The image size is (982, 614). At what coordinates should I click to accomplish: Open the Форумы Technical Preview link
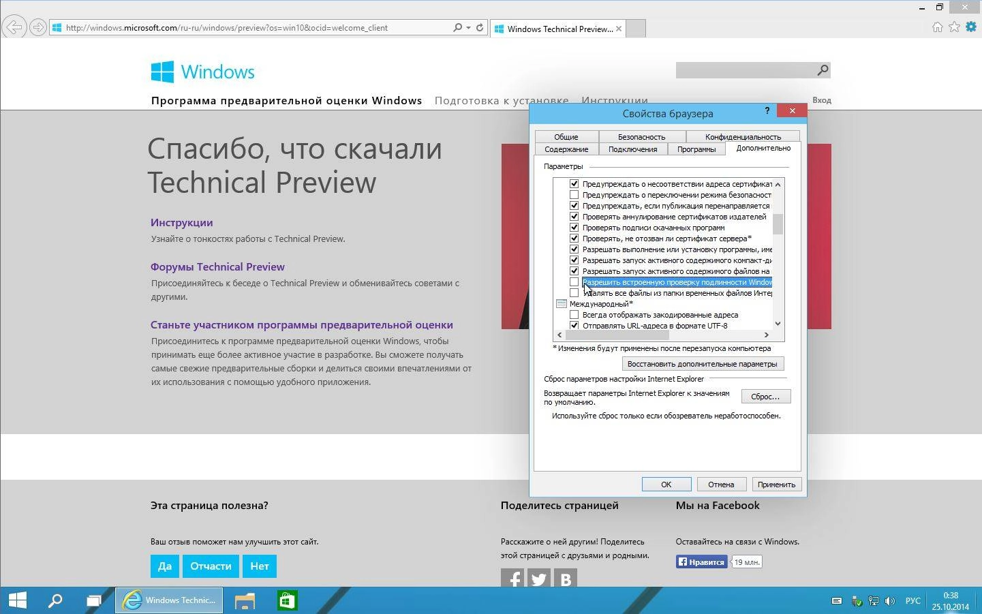tap(217, 267)
